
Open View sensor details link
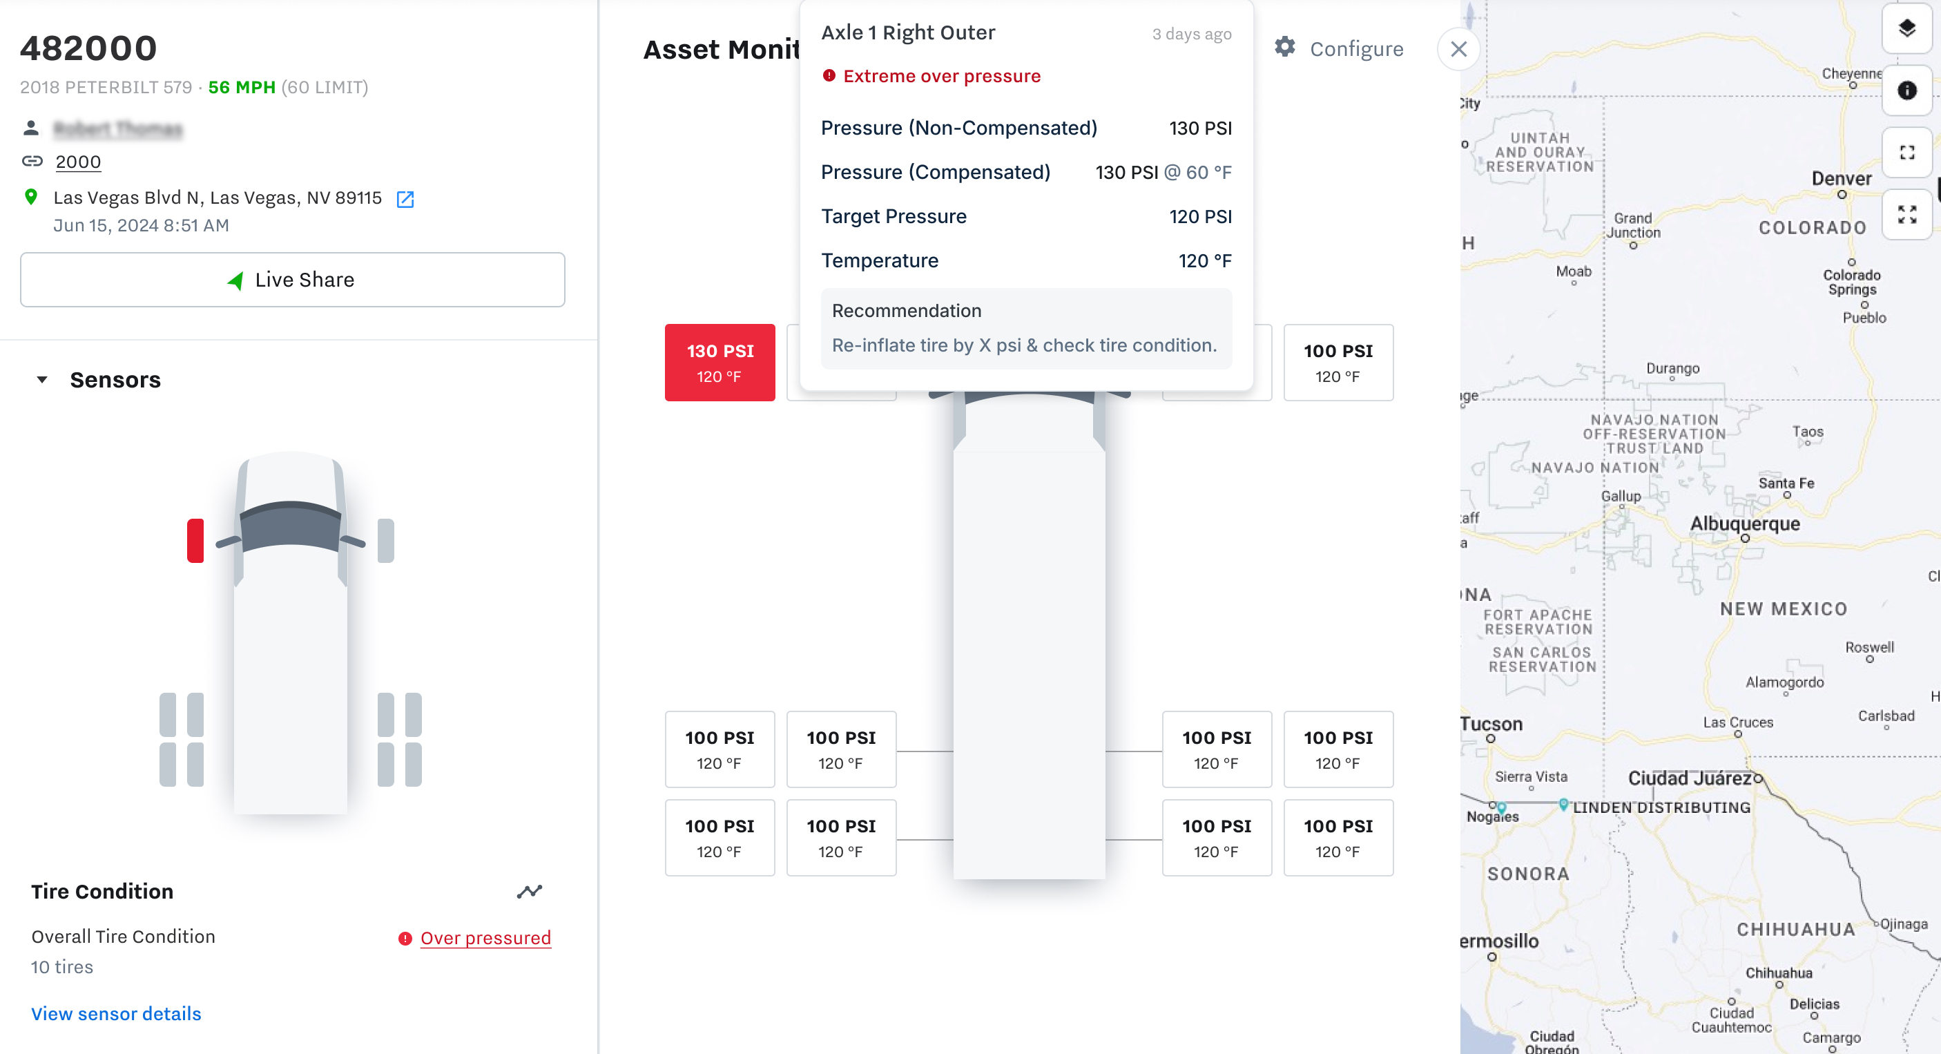tap(116, 1013)
